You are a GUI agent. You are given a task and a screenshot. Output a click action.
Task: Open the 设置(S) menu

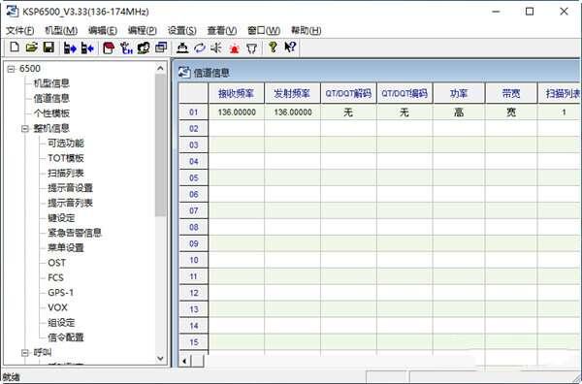click(x=182, y=30)
